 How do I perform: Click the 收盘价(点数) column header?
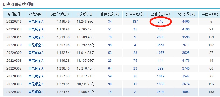(59, 14)
